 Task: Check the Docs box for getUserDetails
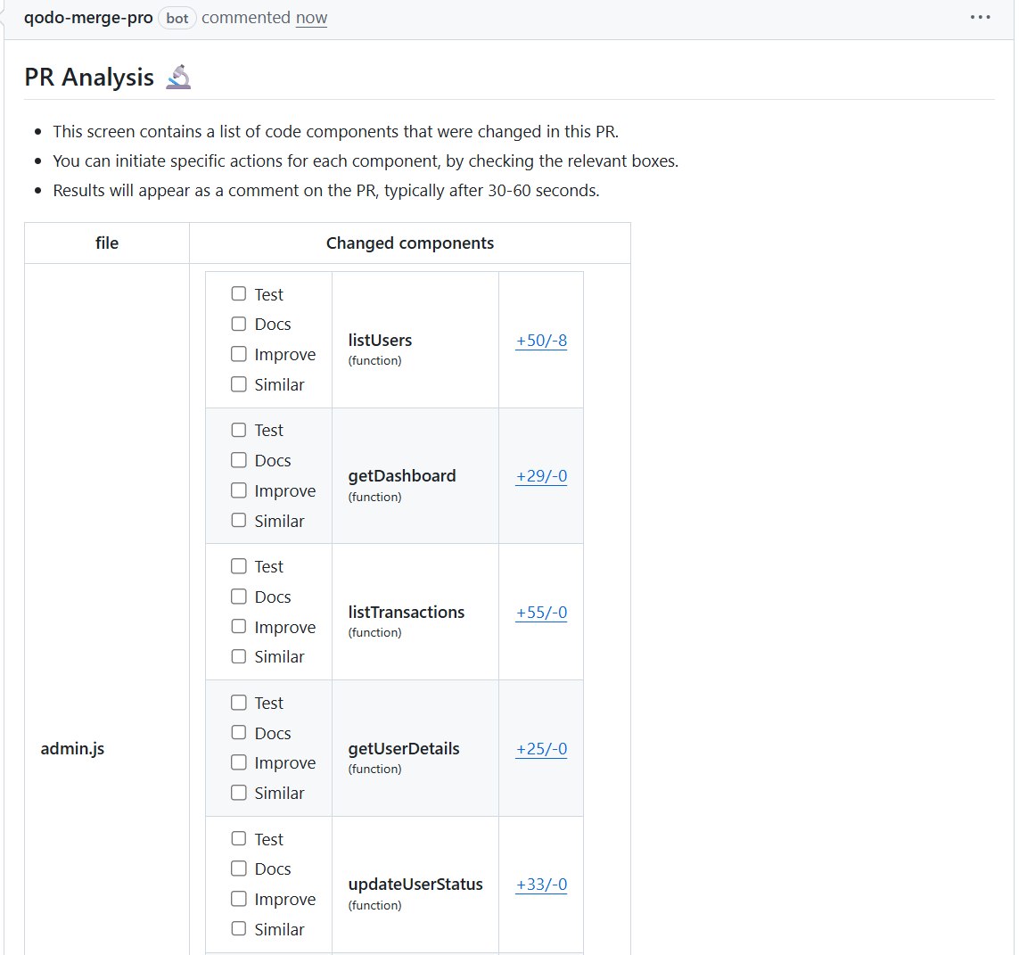(238, 732)
